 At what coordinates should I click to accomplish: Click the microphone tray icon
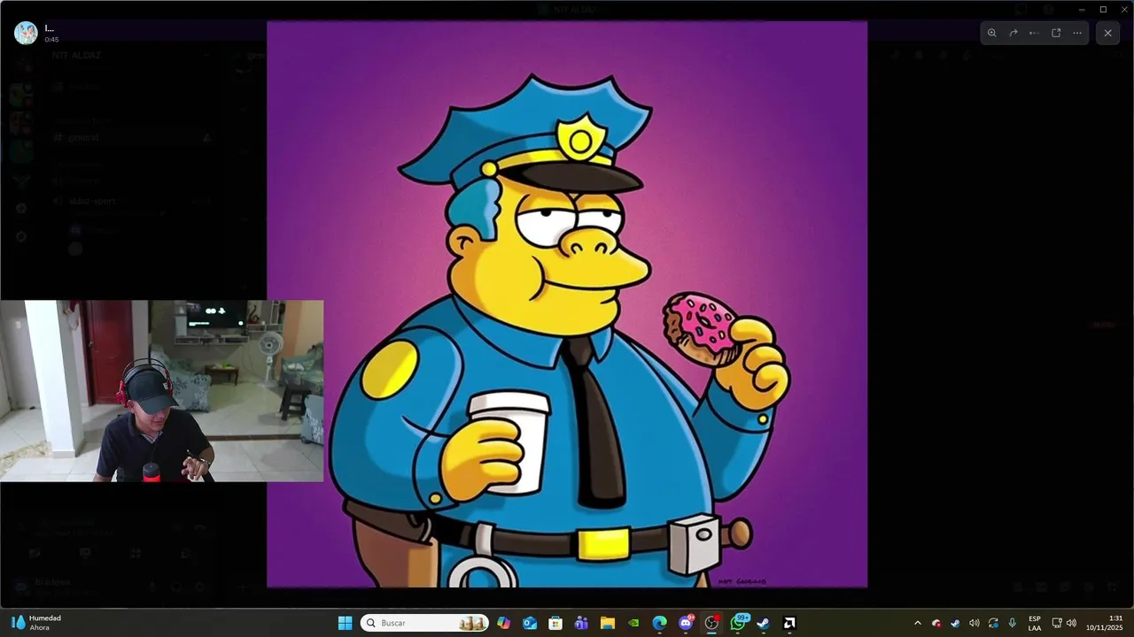click(x=1012, y=623)
